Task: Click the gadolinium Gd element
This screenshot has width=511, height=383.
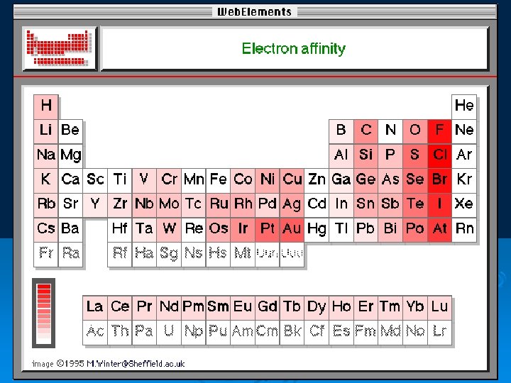Action: pos(268,308)
